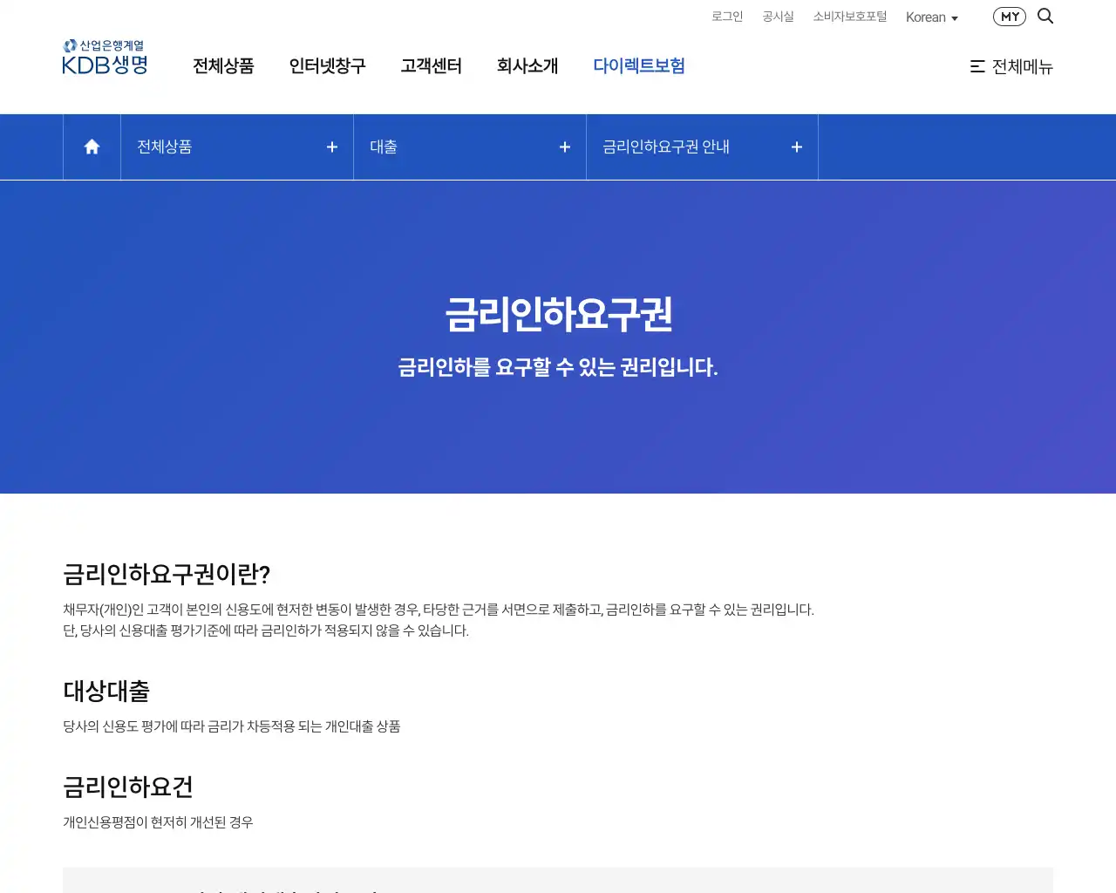Open the Korean language dropdown

(x=931, y=17)
